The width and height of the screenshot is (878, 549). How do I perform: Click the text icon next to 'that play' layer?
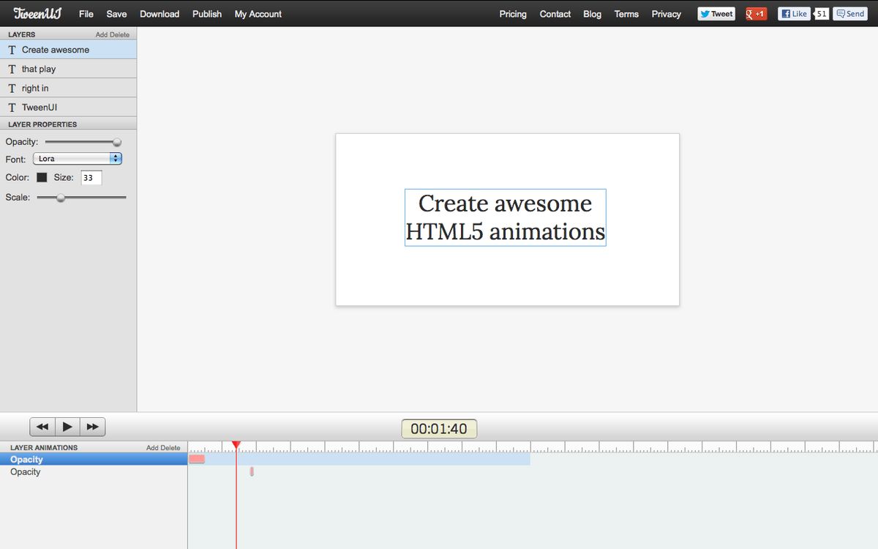[12, 68]
